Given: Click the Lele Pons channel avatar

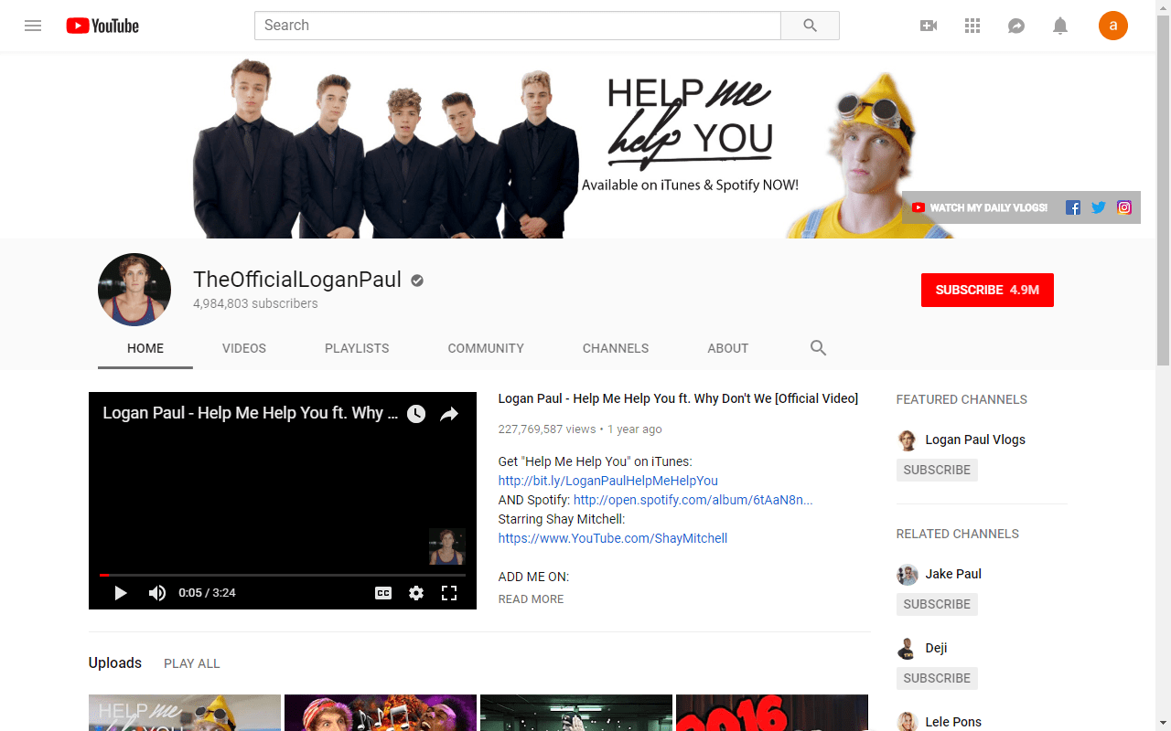Looking at the screenshot, I should pyautogui.click(x=907, y=722).
